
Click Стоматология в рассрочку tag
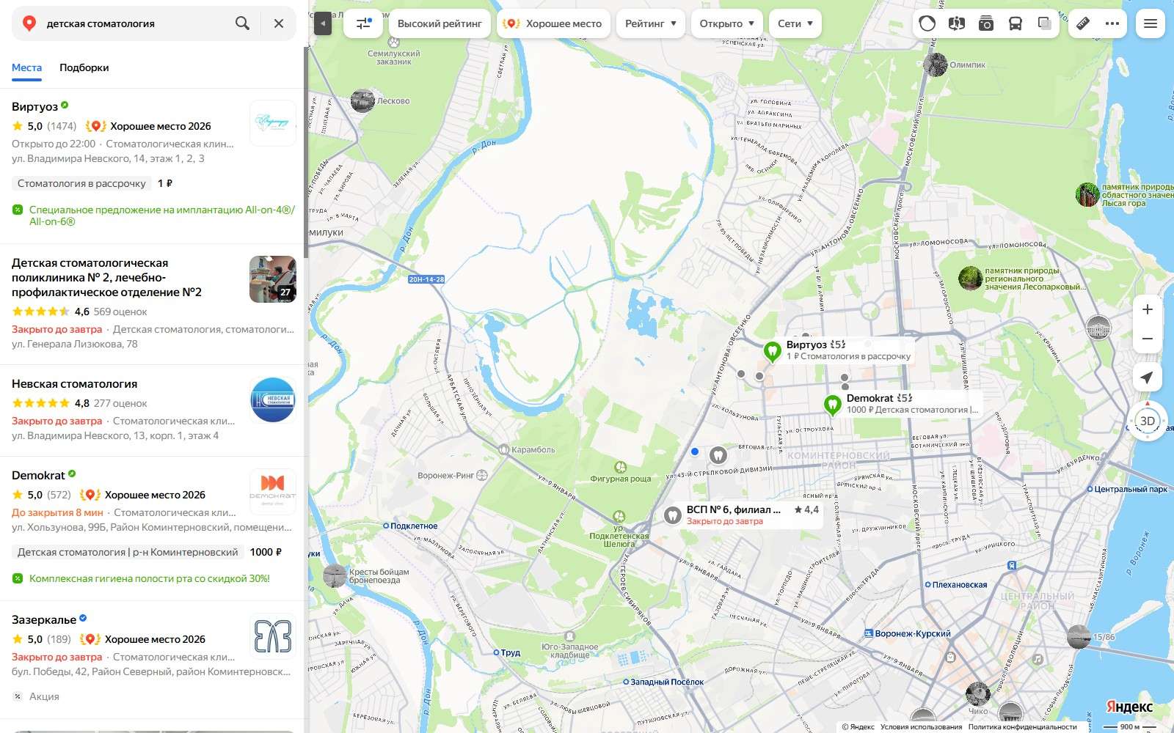(81, 183)
